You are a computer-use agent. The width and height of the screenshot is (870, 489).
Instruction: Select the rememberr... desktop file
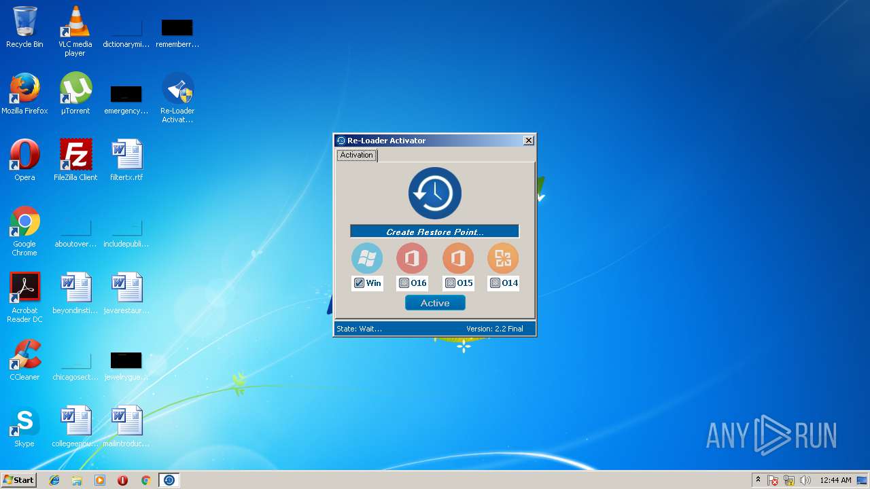pos(177,33)
